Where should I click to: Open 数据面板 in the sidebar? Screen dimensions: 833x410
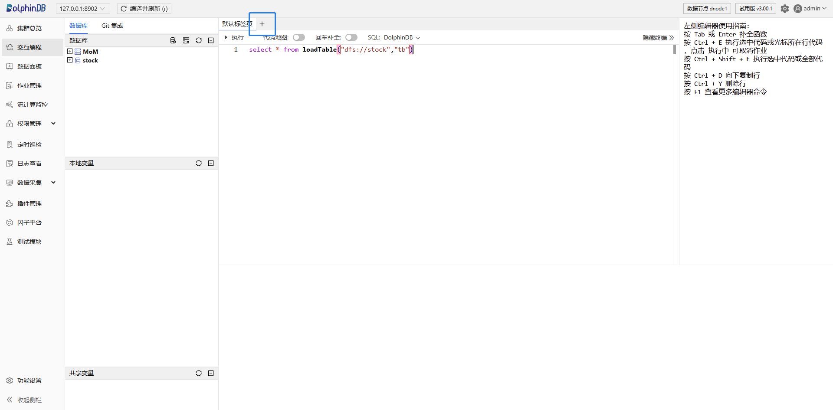click(x=30, y=66)
